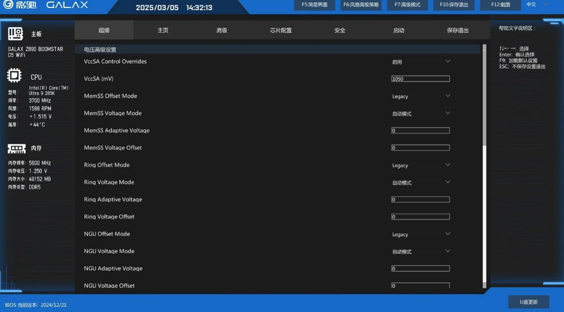Expand NGU Voltage Mode dropdown
The image size is (564, 312).
point(421,252)
